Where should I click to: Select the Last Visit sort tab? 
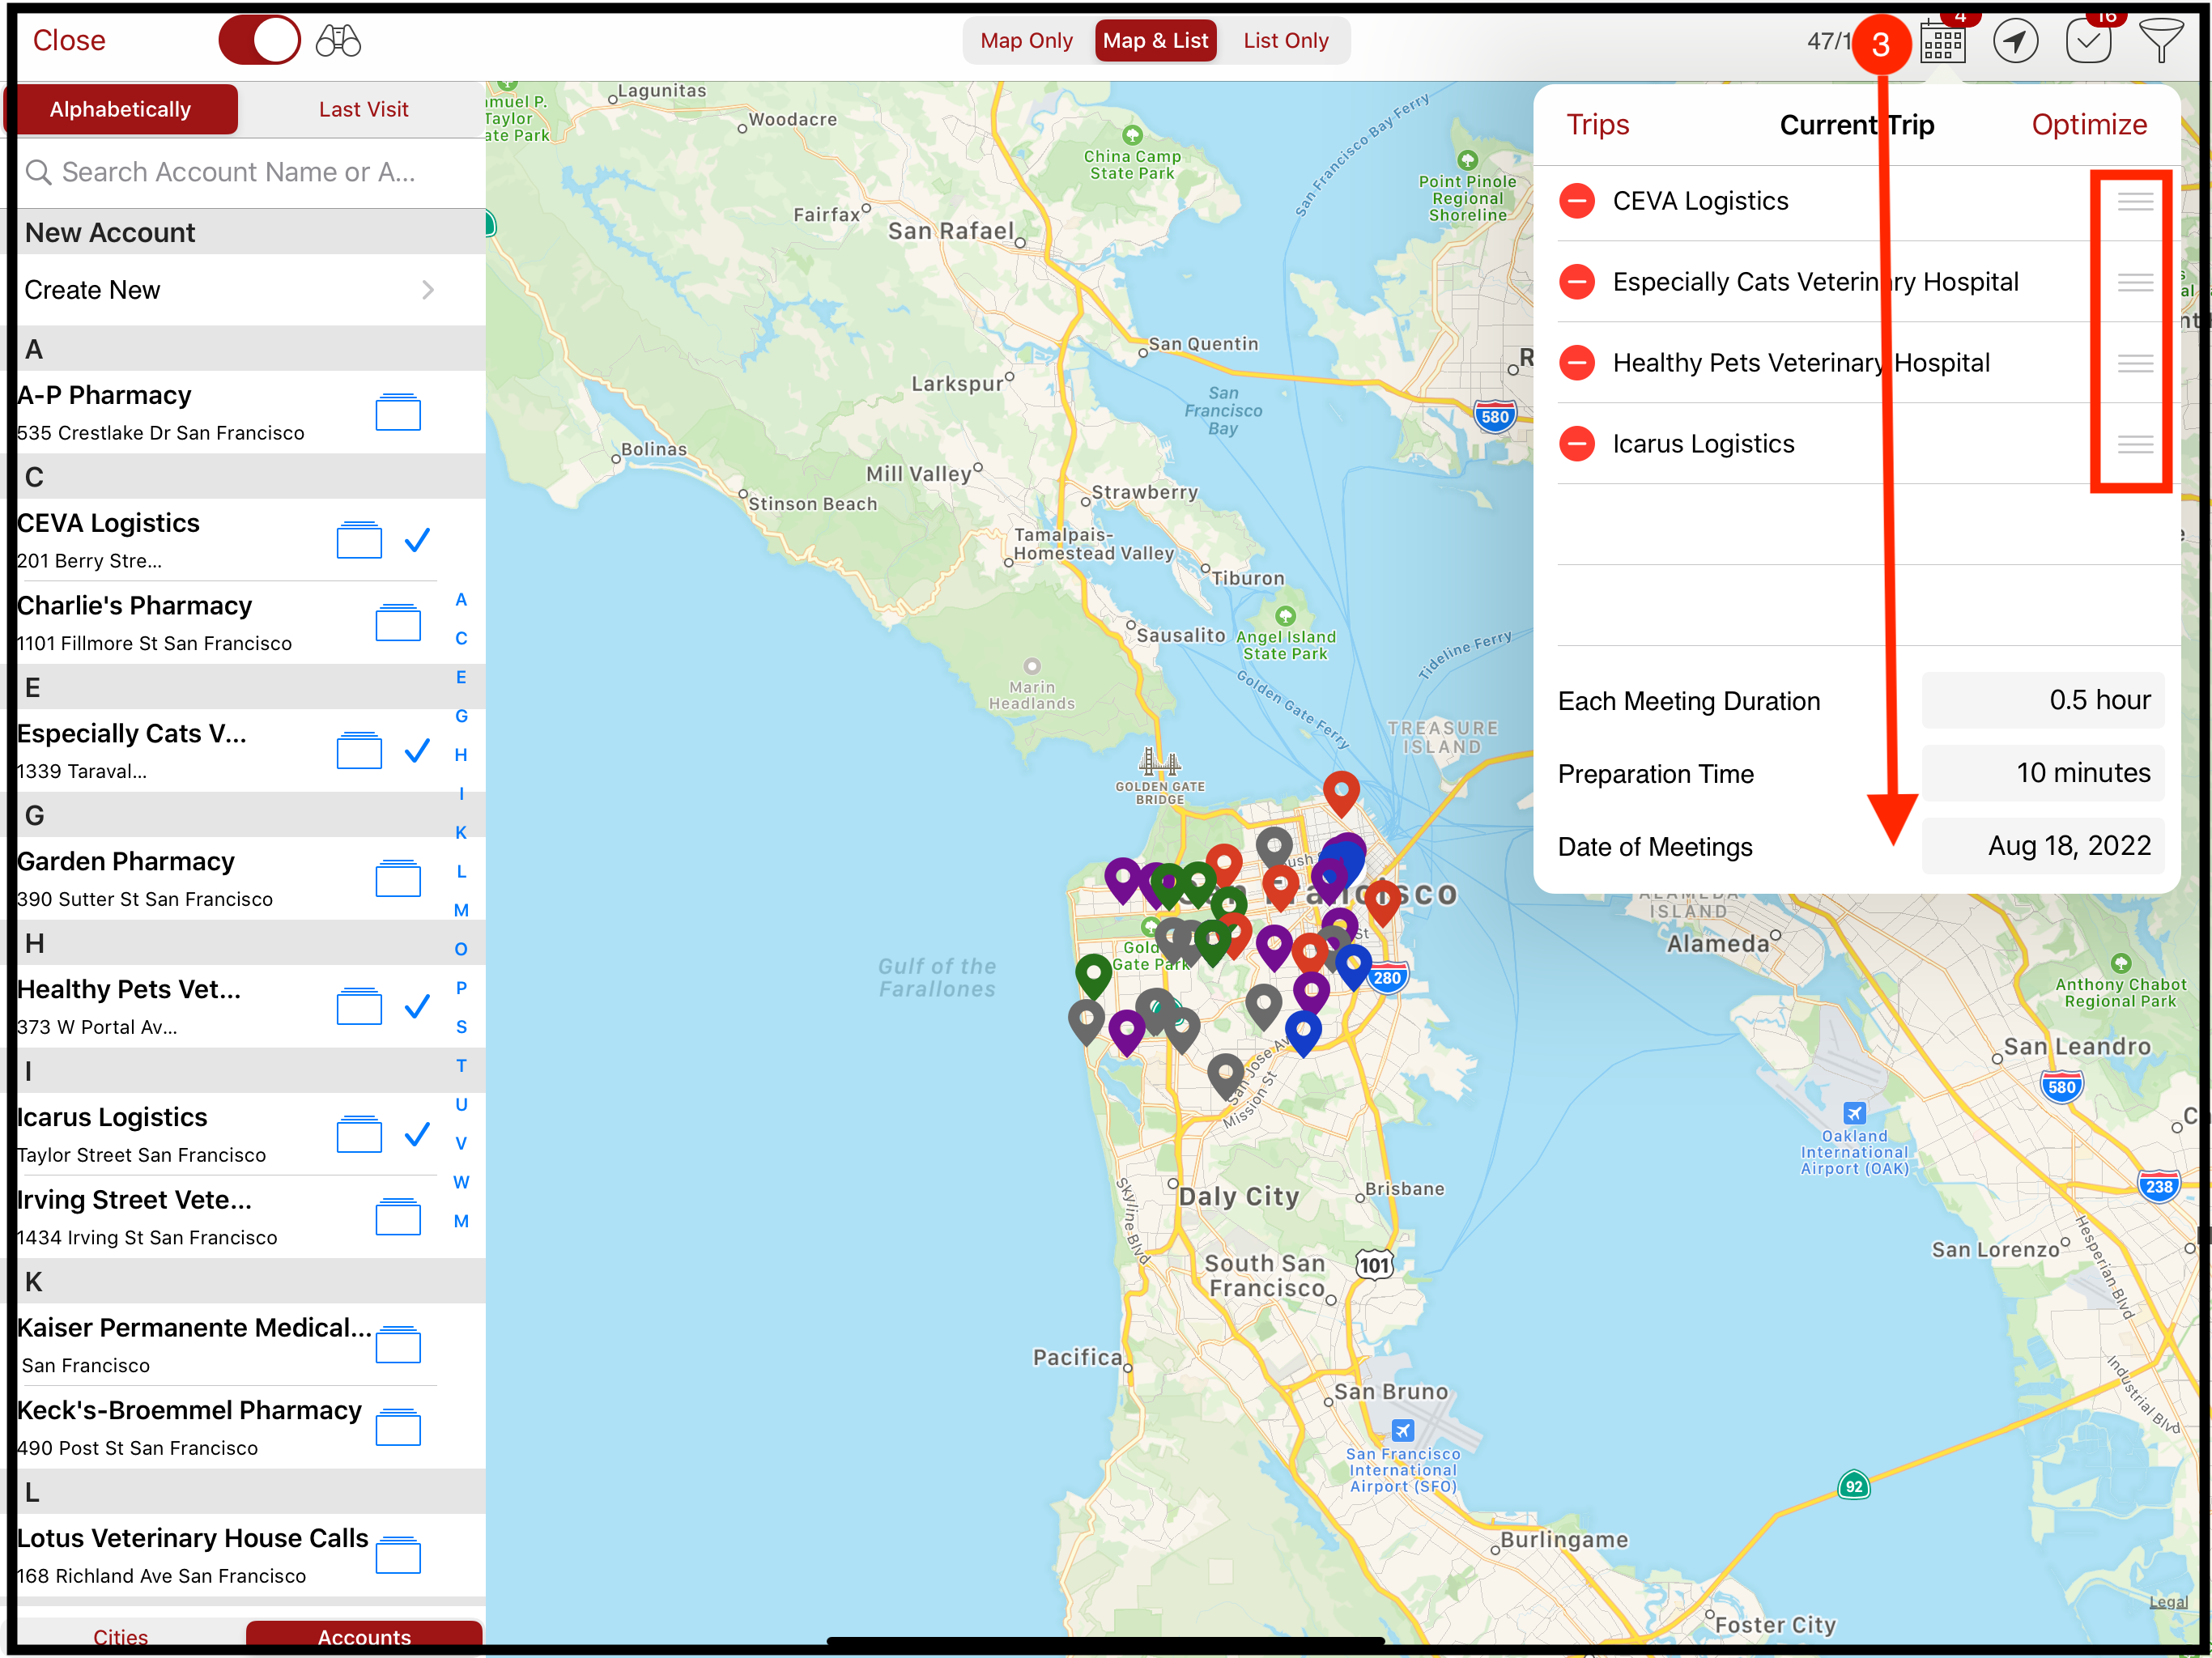coord(363,109)
